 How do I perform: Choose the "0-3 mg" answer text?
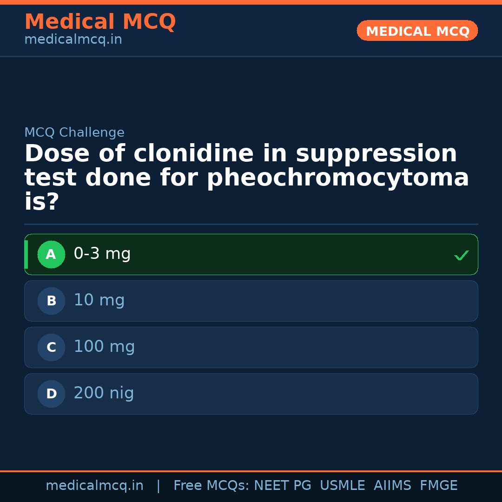(102, 254)
